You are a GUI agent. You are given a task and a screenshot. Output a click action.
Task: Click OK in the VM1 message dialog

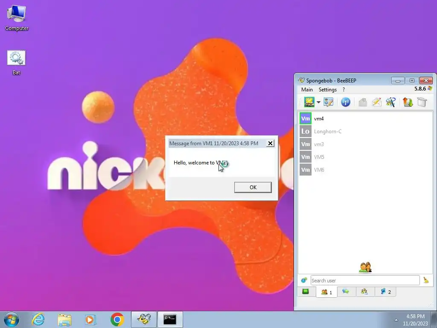(253, 187)
